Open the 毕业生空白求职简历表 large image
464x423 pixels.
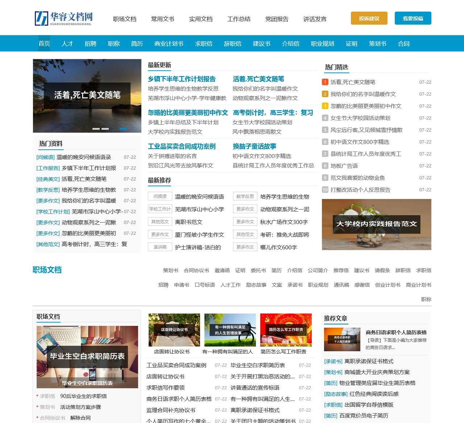coord(87,357)
